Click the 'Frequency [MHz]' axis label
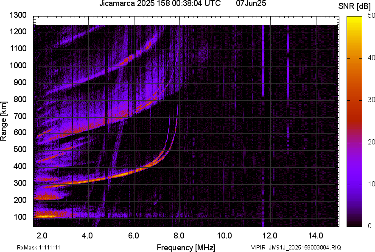The height and width of the screenshot is (252, 375). [x=186, y=247]
